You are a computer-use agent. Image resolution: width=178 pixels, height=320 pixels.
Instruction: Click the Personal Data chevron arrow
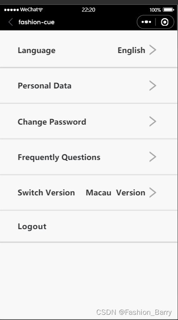(x=153, y=86)
